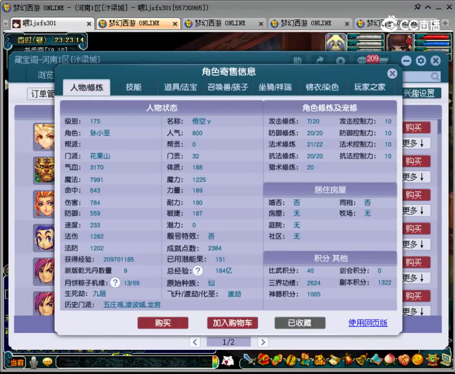The height and width of the screenshot is (374, 455).
Task: Open the 坐骑/祥瑞 tab
Action: point(275,87)
